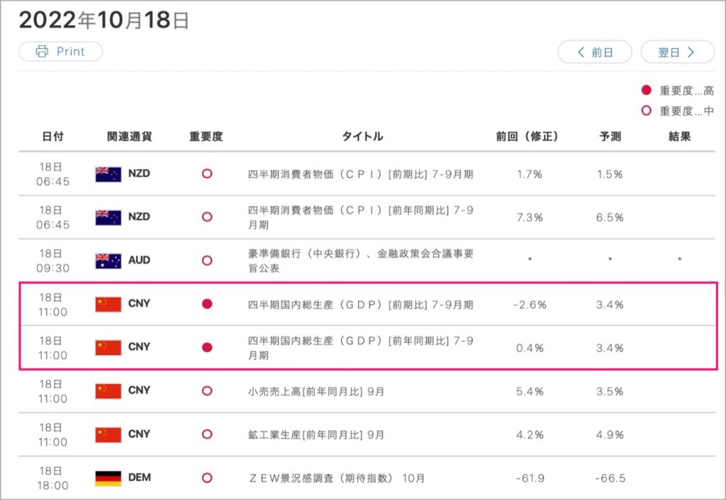Click the タイトル column header

click(x=362, y=137)
